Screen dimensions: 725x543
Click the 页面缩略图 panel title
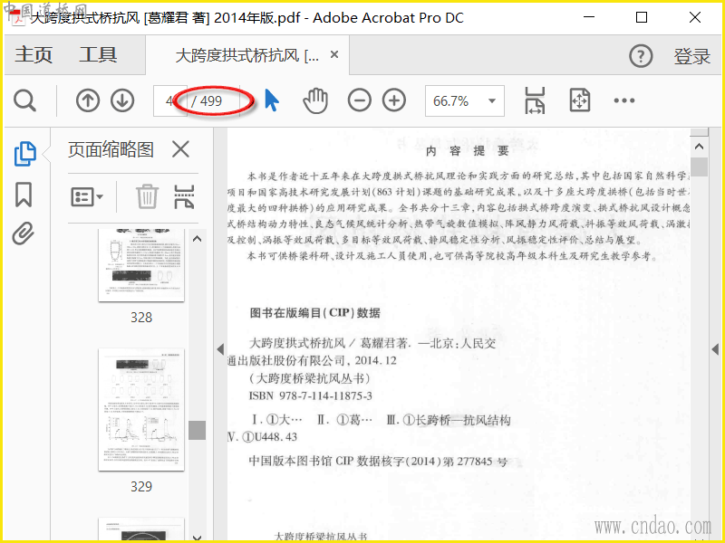tap(111, 149)
